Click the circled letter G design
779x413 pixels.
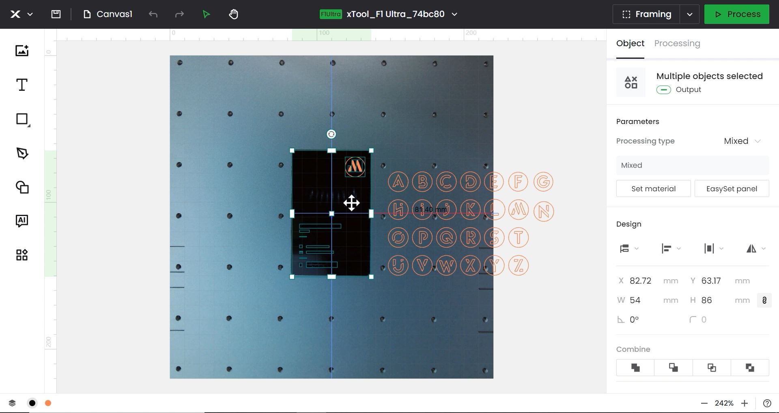coord(544,182)
